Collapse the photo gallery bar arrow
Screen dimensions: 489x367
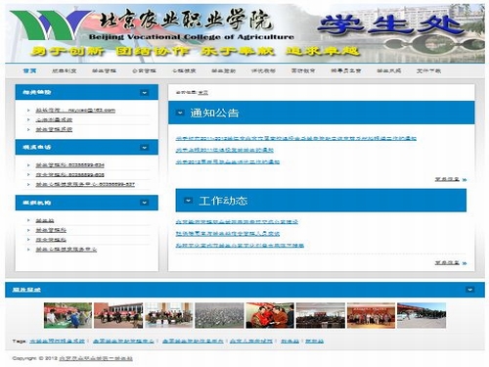(469, 290)
